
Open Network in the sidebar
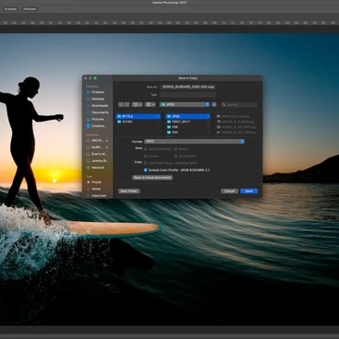click(96, 168)
